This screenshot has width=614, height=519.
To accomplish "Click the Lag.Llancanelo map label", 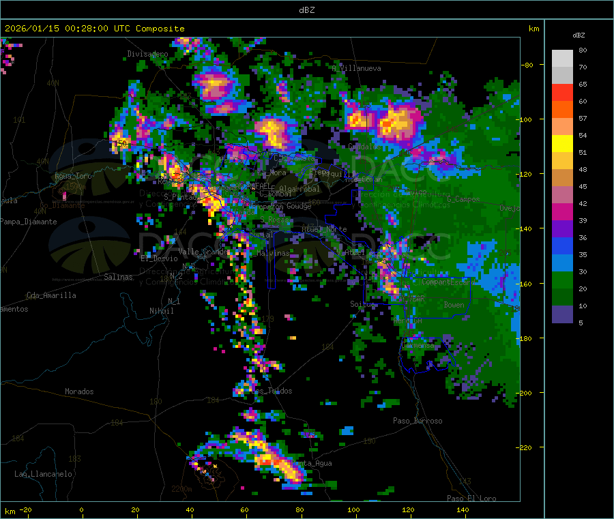I will (43, 474).
